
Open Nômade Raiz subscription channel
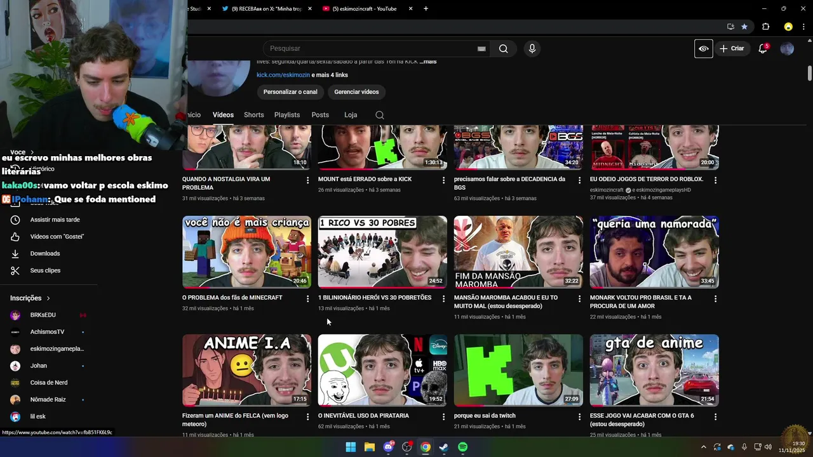48,399
